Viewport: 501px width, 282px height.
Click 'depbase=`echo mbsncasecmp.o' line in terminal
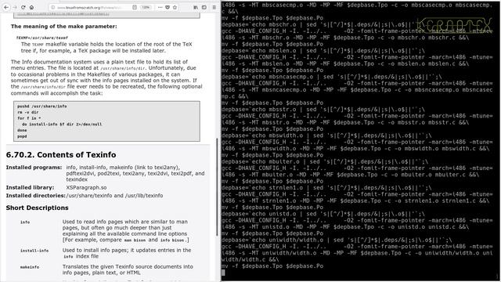(x=332, y=77)
